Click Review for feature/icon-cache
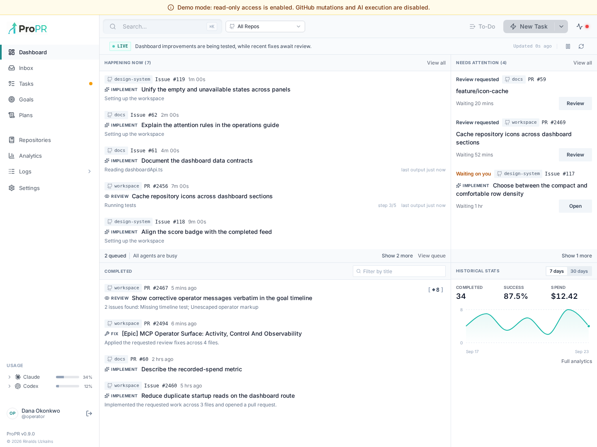The image size is (597, 447). click(x=575, y=103)
